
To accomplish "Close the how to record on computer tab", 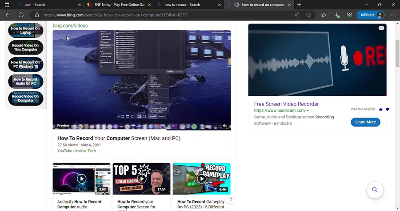I will coord(289,4).
